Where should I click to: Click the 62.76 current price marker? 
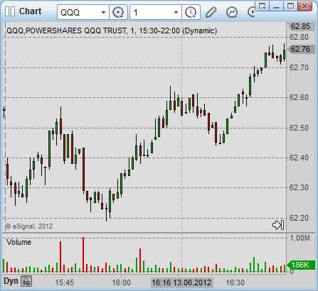301,49
